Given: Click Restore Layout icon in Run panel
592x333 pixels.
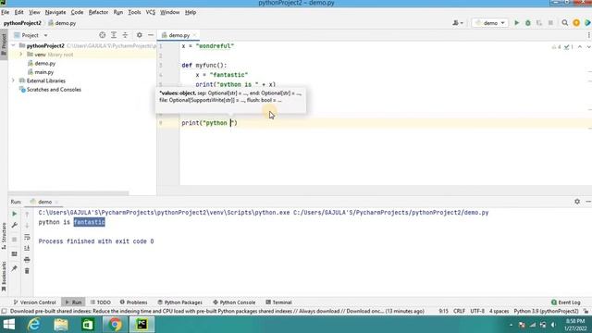Looking at the screenshot, I should (15, 254).
